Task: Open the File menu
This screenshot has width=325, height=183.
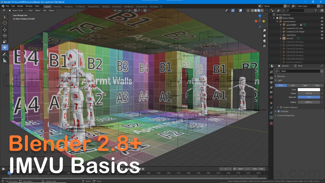Action: 7,6
